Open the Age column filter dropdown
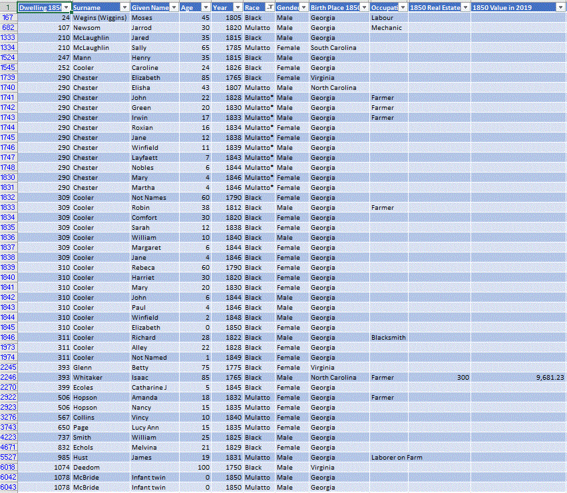This screenshot has height=493, width=567. 206,7
